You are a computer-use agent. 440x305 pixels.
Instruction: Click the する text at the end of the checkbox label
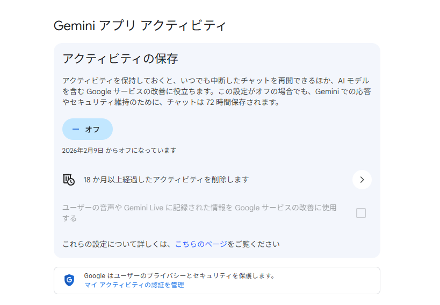[x=69, y=218]
